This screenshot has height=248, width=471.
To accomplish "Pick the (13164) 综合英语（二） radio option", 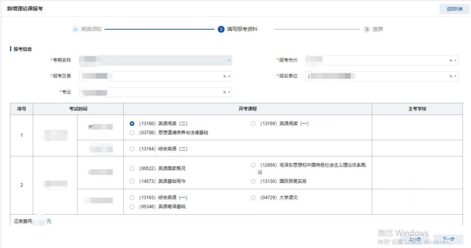I will click(x=133, y=149).
